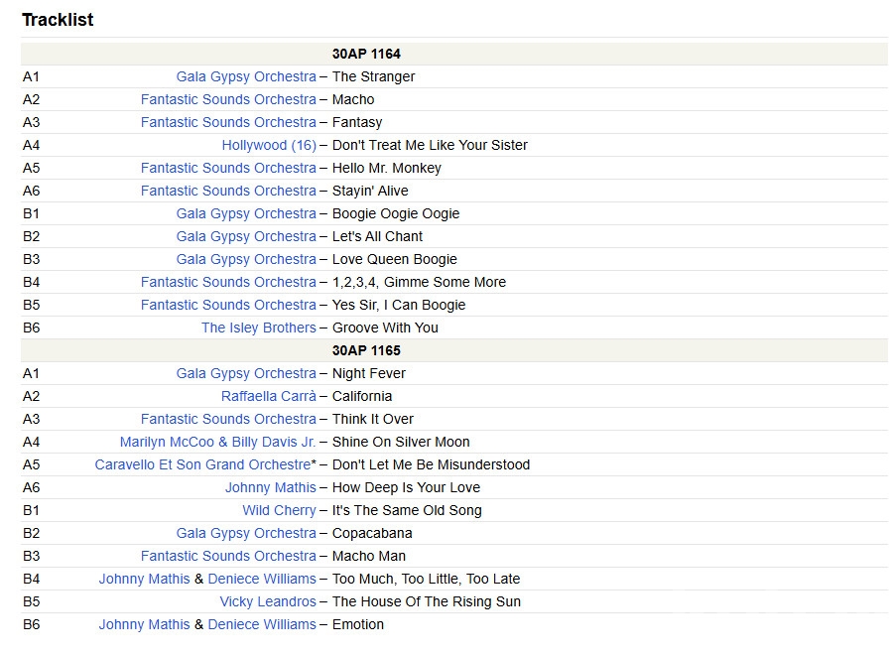Click Johnny Mathis on Too Much, Too Little row
This screenshot has height=656, width=893.
144,579
